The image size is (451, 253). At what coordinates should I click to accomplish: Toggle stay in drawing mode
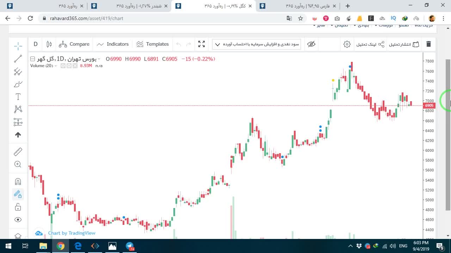click(x=18, y=194)
